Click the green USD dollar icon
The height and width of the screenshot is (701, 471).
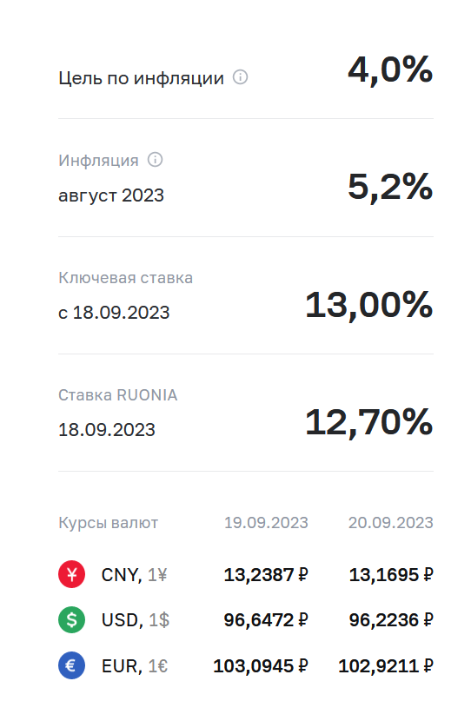(x=71, y=619)
